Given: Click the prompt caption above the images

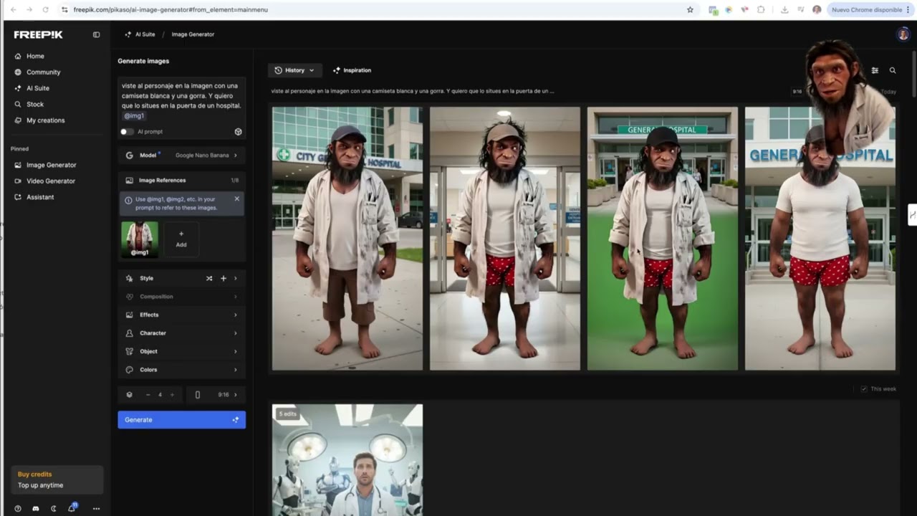Looking at the screenshot, I should coord(413,91).
